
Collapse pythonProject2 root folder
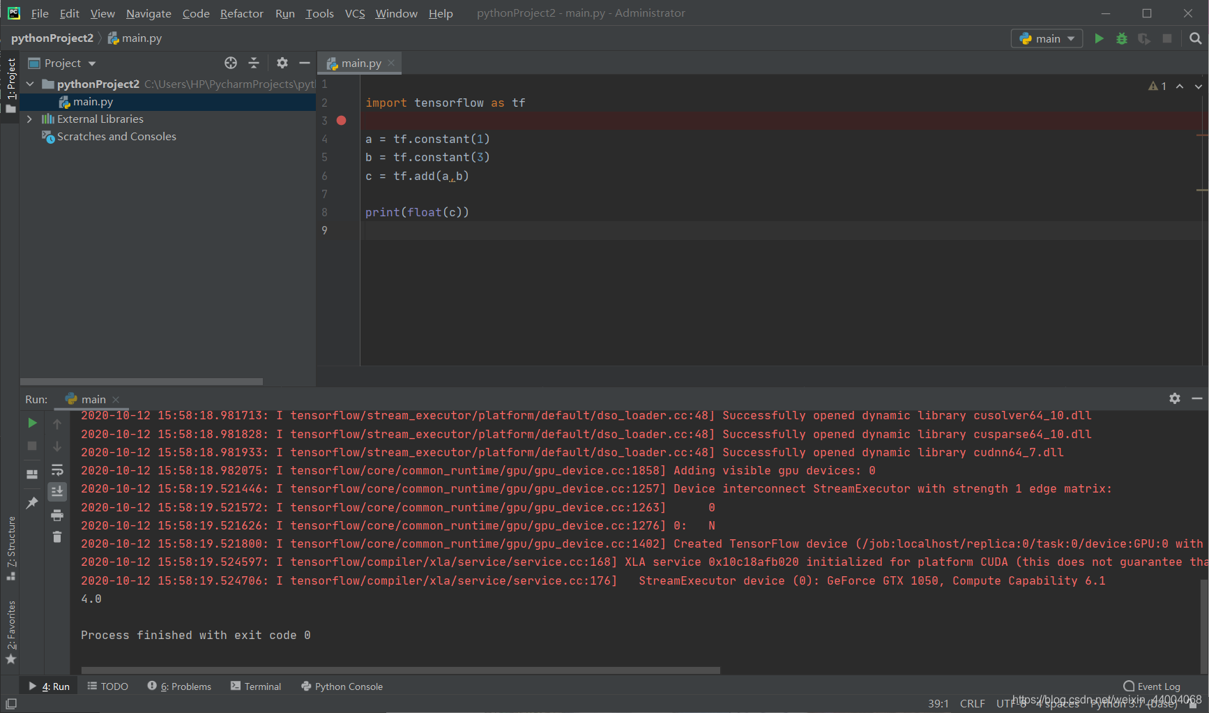coord(30,84)
